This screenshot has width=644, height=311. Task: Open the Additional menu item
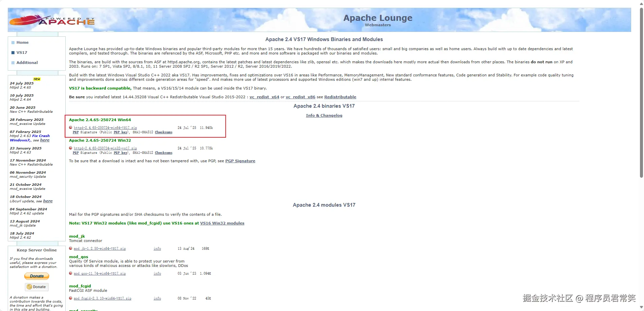click(27, 63)
